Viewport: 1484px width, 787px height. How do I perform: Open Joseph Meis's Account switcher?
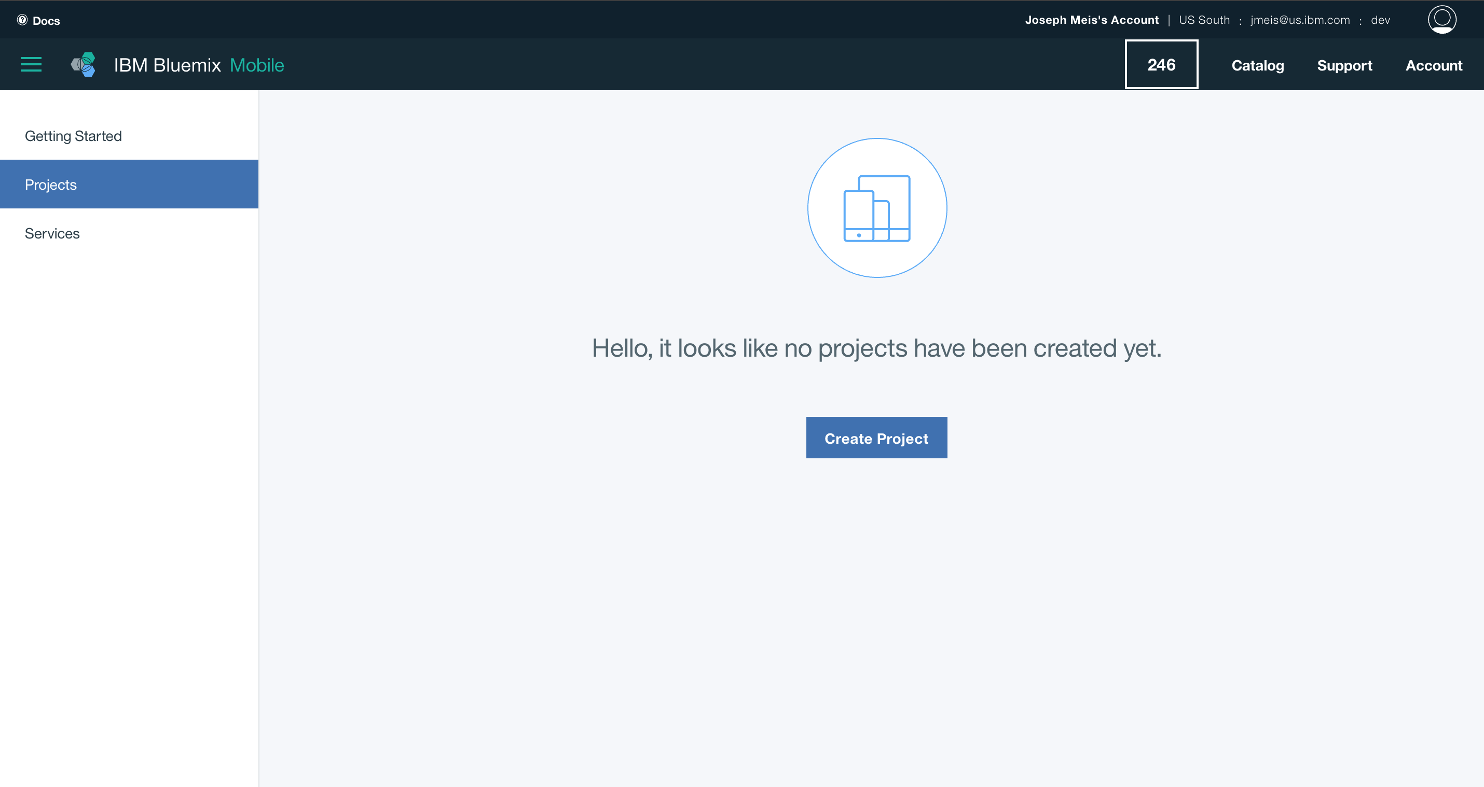tap(1091, 20)
